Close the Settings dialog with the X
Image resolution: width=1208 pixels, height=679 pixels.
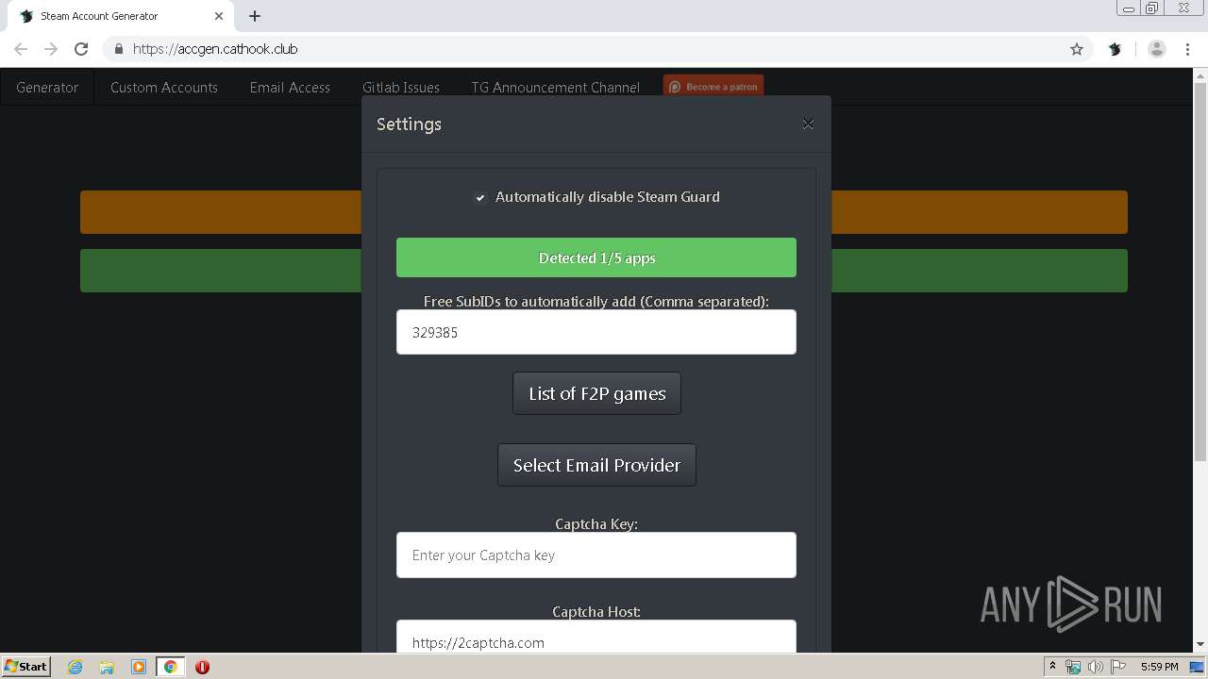point(808,124)
